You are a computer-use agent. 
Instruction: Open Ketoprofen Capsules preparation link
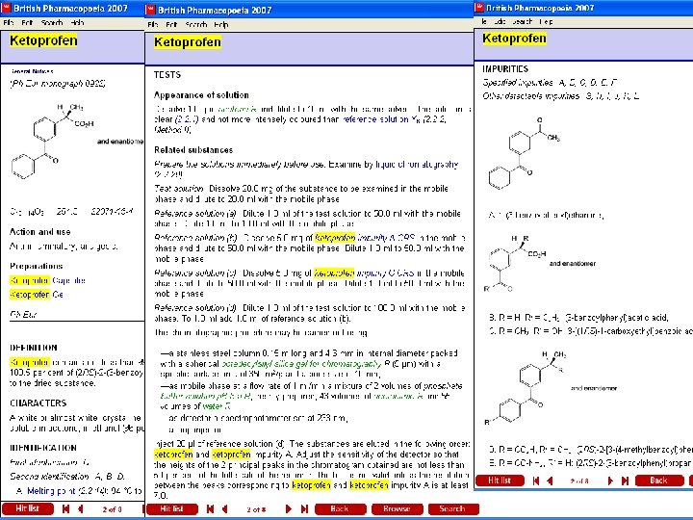[x=47, y=280]
